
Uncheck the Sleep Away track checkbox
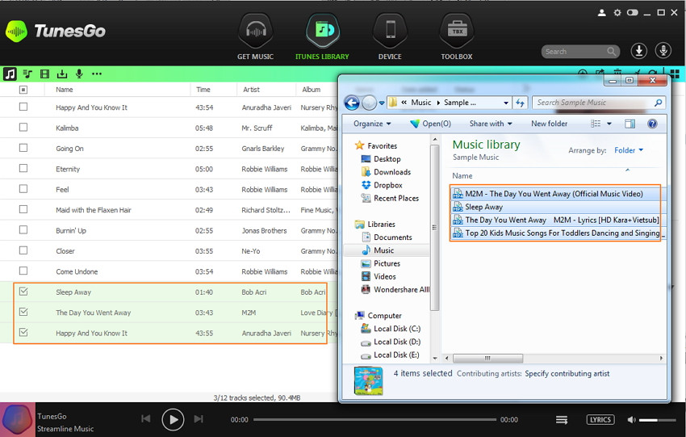pos(23,291)
